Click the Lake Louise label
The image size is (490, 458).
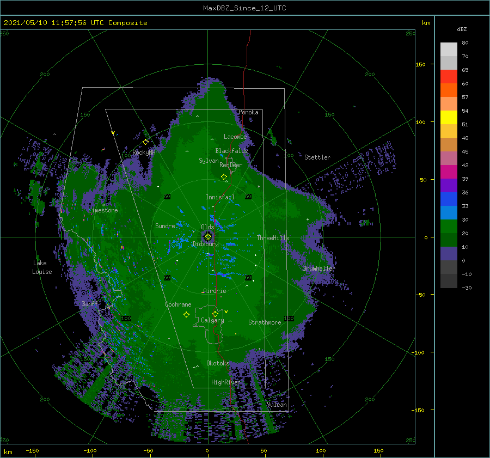(x=42, y=267)
